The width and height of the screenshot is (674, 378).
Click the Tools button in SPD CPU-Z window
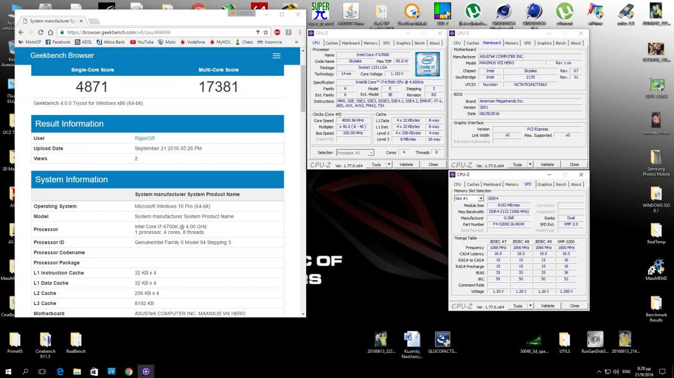click(x=517, y=306)
